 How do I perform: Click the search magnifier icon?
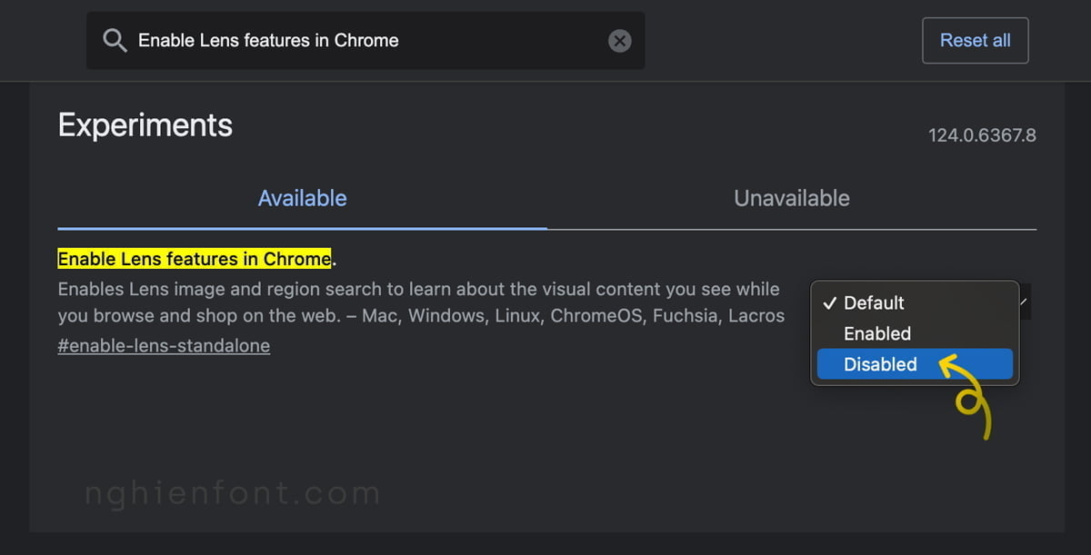coord(115,40)
